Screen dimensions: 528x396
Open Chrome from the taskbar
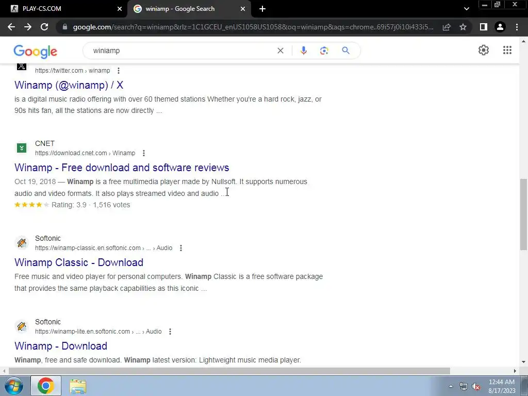coord(46,386)
